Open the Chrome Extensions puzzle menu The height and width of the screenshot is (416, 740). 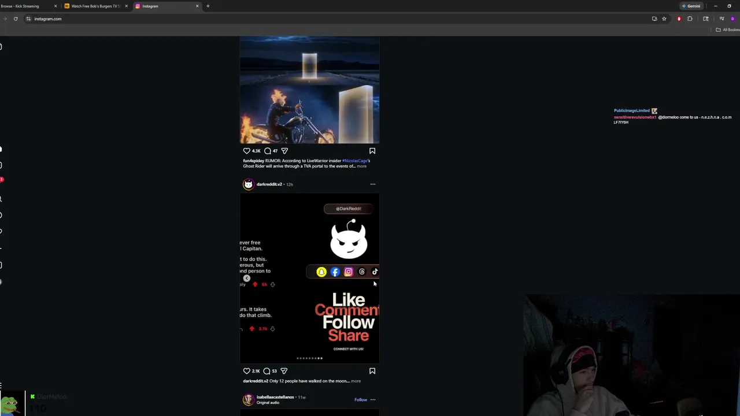point(690,18)
